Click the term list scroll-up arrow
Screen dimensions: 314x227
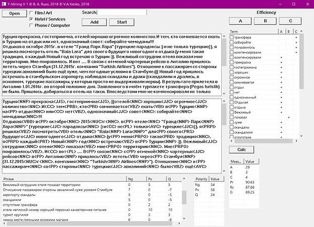point(301,31)
